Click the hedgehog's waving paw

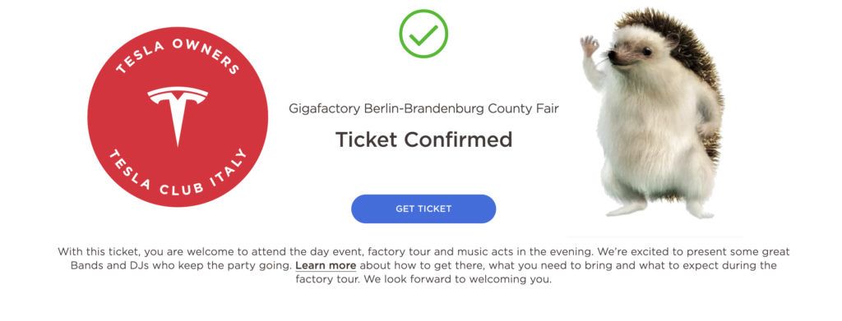click(x=590, y=46)
